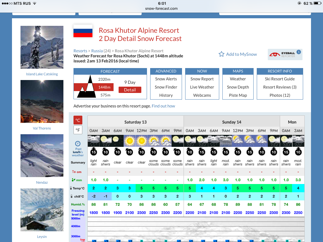Viewport: 323px width, 242px height.
Task: Open Leysin thumbnail image
Action: pyautogui.click(x=42, y=210)
